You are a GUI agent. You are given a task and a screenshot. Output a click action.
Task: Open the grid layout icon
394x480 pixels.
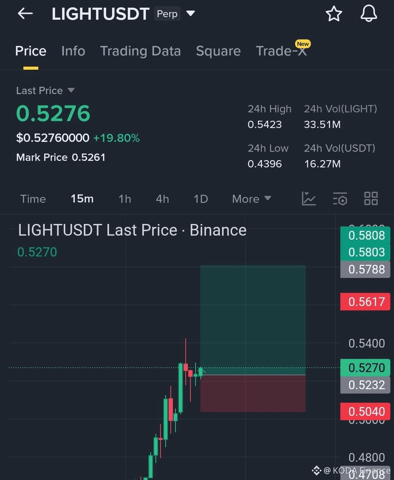(x=371, y=199)
